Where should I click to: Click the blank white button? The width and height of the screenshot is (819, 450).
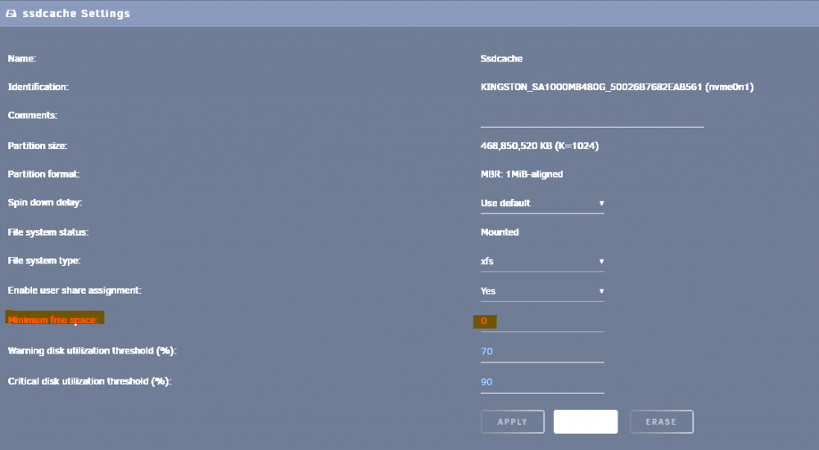pyautogui.click(x=586, y=422)
